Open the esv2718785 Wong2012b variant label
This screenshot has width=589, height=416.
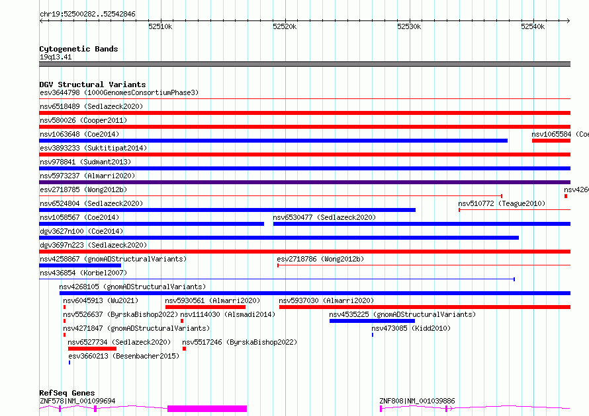[x=83, y=190]
